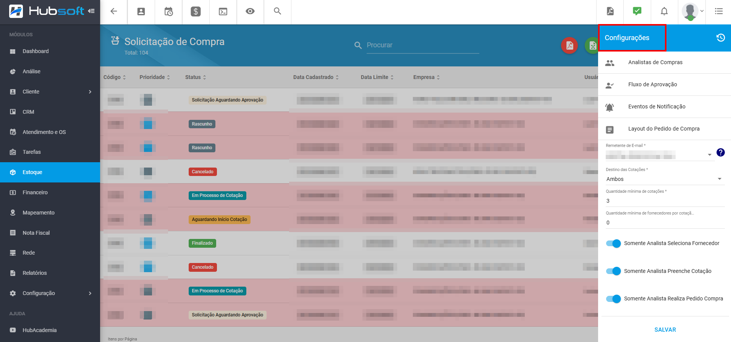Screen dimensions: 731x342
Task: Open the Mapeamento module
Action: [x=50, y=213]
